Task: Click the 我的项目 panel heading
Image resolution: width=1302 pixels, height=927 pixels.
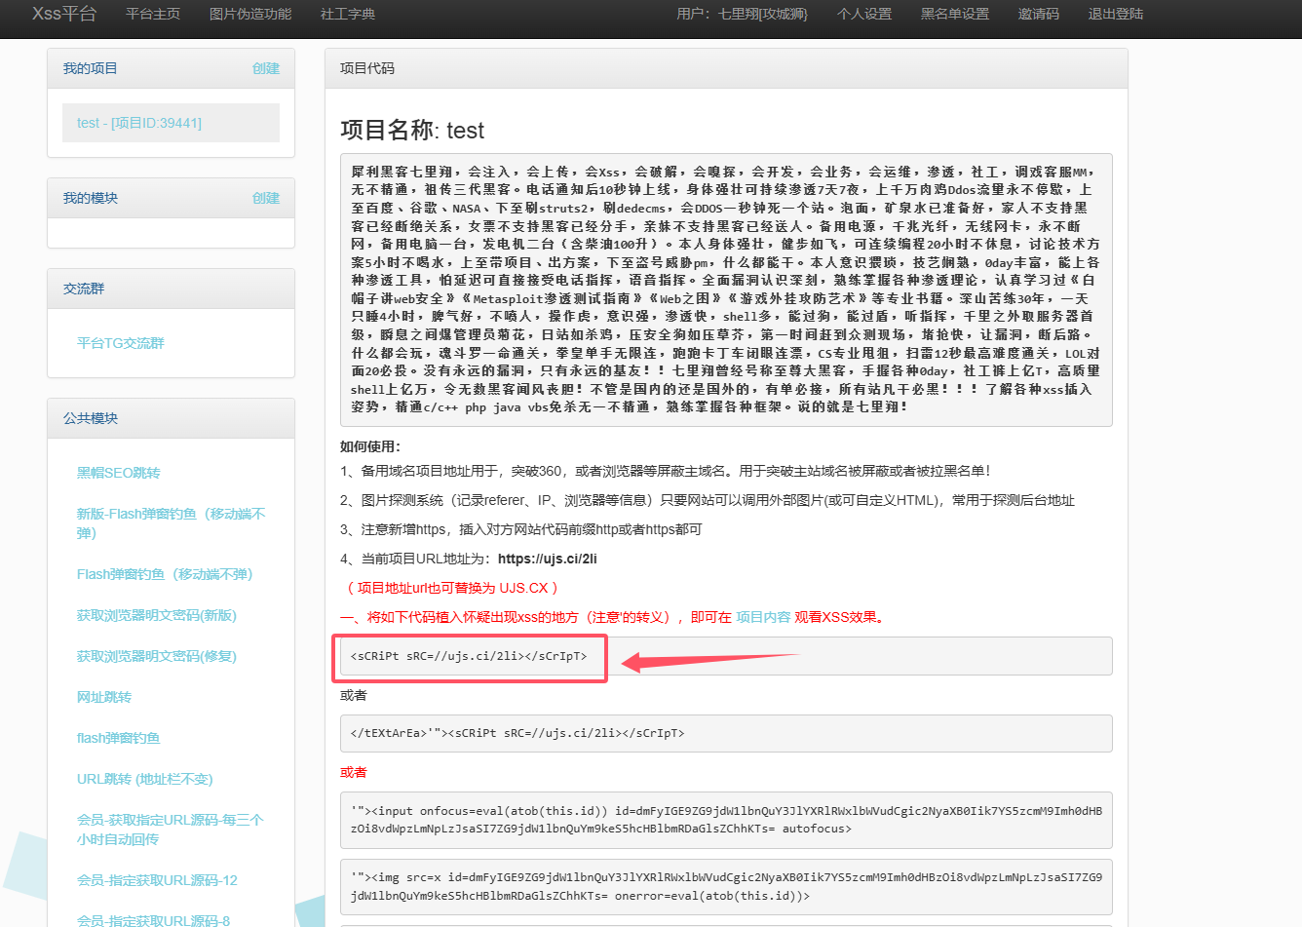Action: point(91,68)
